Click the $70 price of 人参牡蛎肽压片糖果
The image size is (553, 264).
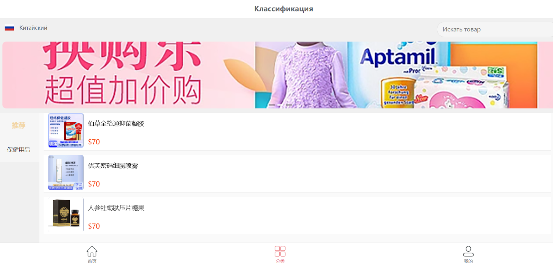tap(94, 226)
